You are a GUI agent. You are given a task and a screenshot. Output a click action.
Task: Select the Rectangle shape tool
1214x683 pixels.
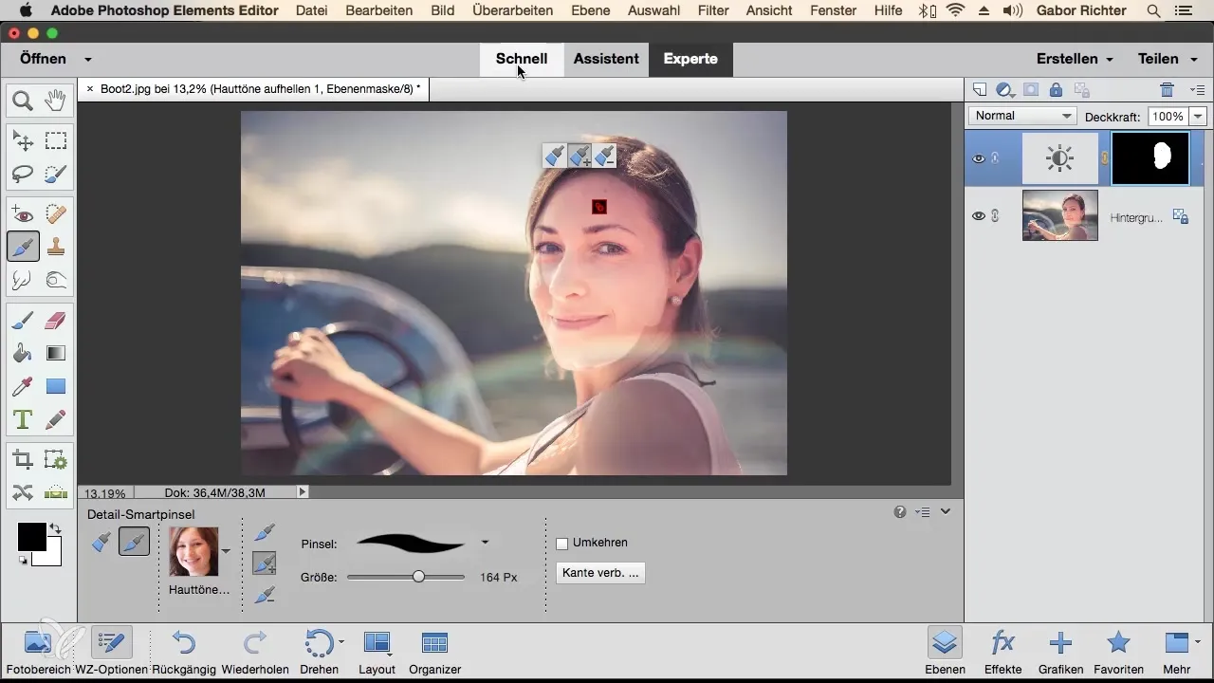point(56,386)
